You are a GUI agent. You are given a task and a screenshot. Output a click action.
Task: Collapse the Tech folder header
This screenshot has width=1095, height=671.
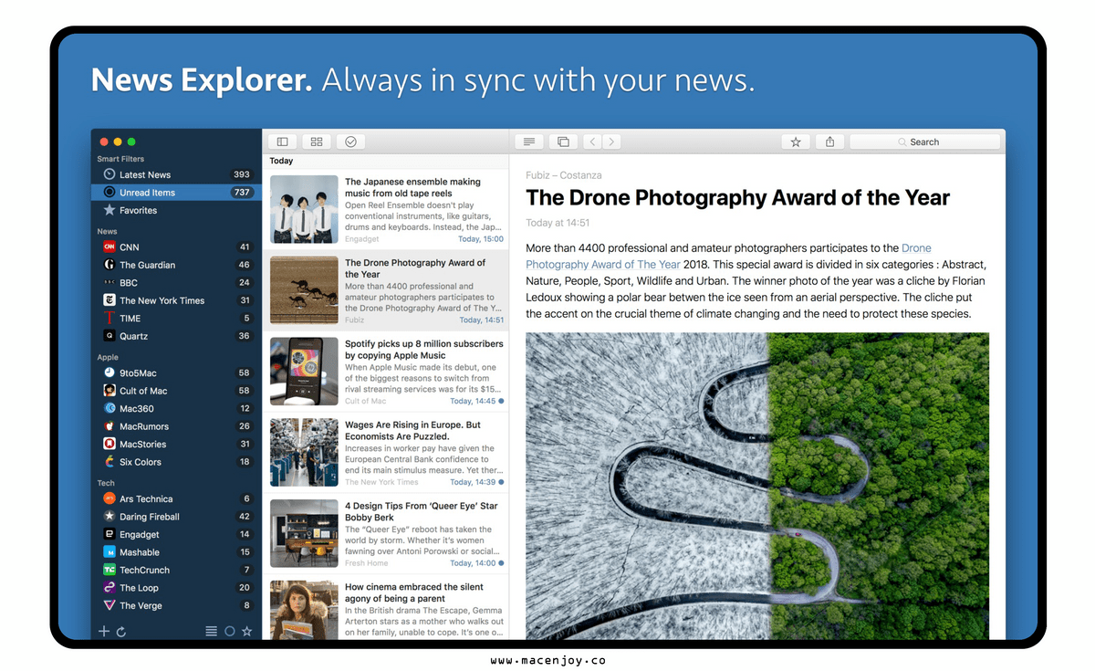[106, 483]
